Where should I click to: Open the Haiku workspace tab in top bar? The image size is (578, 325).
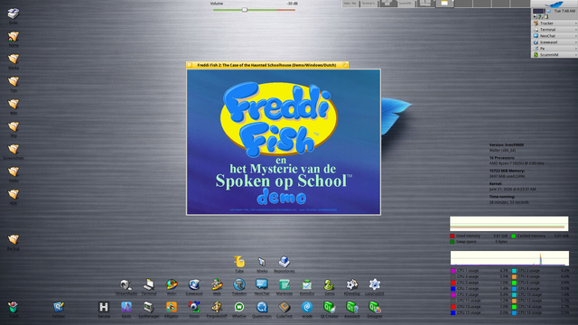point(350,4)
